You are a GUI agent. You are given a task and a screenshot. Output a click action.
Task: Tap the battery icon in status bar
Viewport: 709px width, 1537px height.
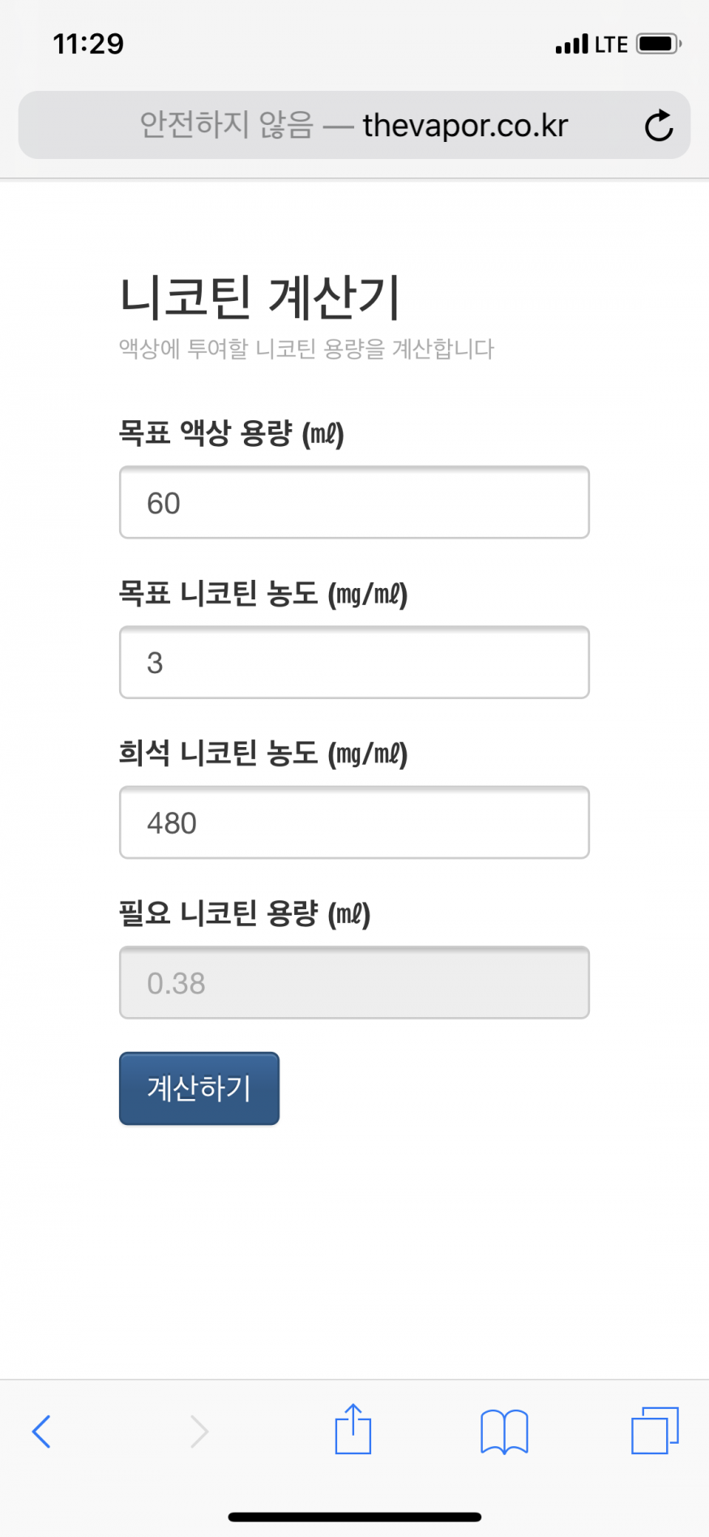click(x=658, y=44)
